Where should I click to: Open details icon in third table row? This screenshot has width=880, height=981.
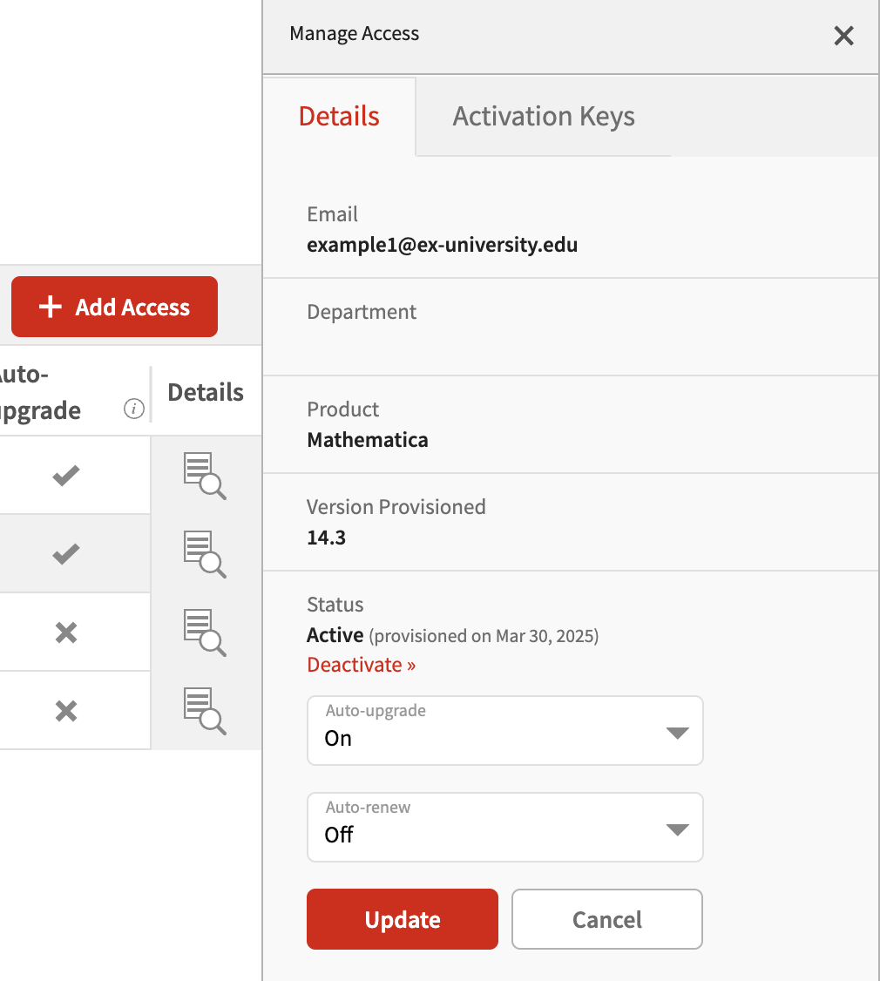pos(205,632)
